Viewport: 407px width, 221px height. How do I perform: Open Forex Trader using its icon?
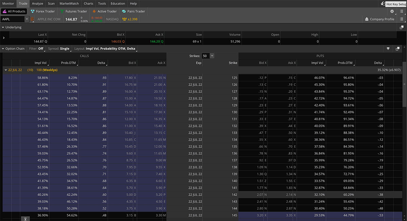click(33, 11)
